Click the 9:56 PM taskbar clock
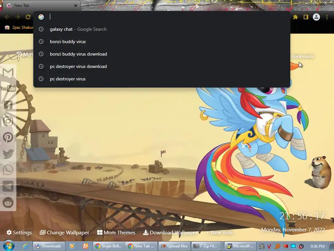334x251 pixels. [317, 246]
